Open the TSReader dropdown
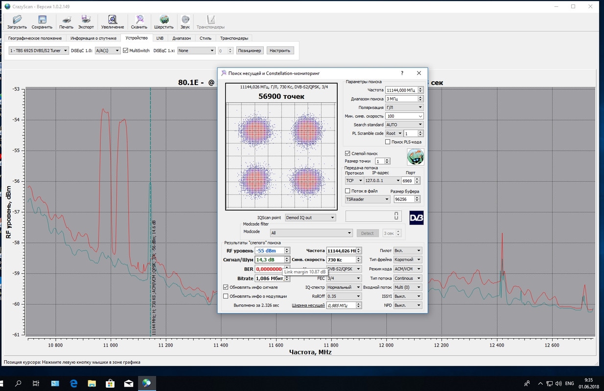This screenshot has height=391, width=604. pos(368,199)
